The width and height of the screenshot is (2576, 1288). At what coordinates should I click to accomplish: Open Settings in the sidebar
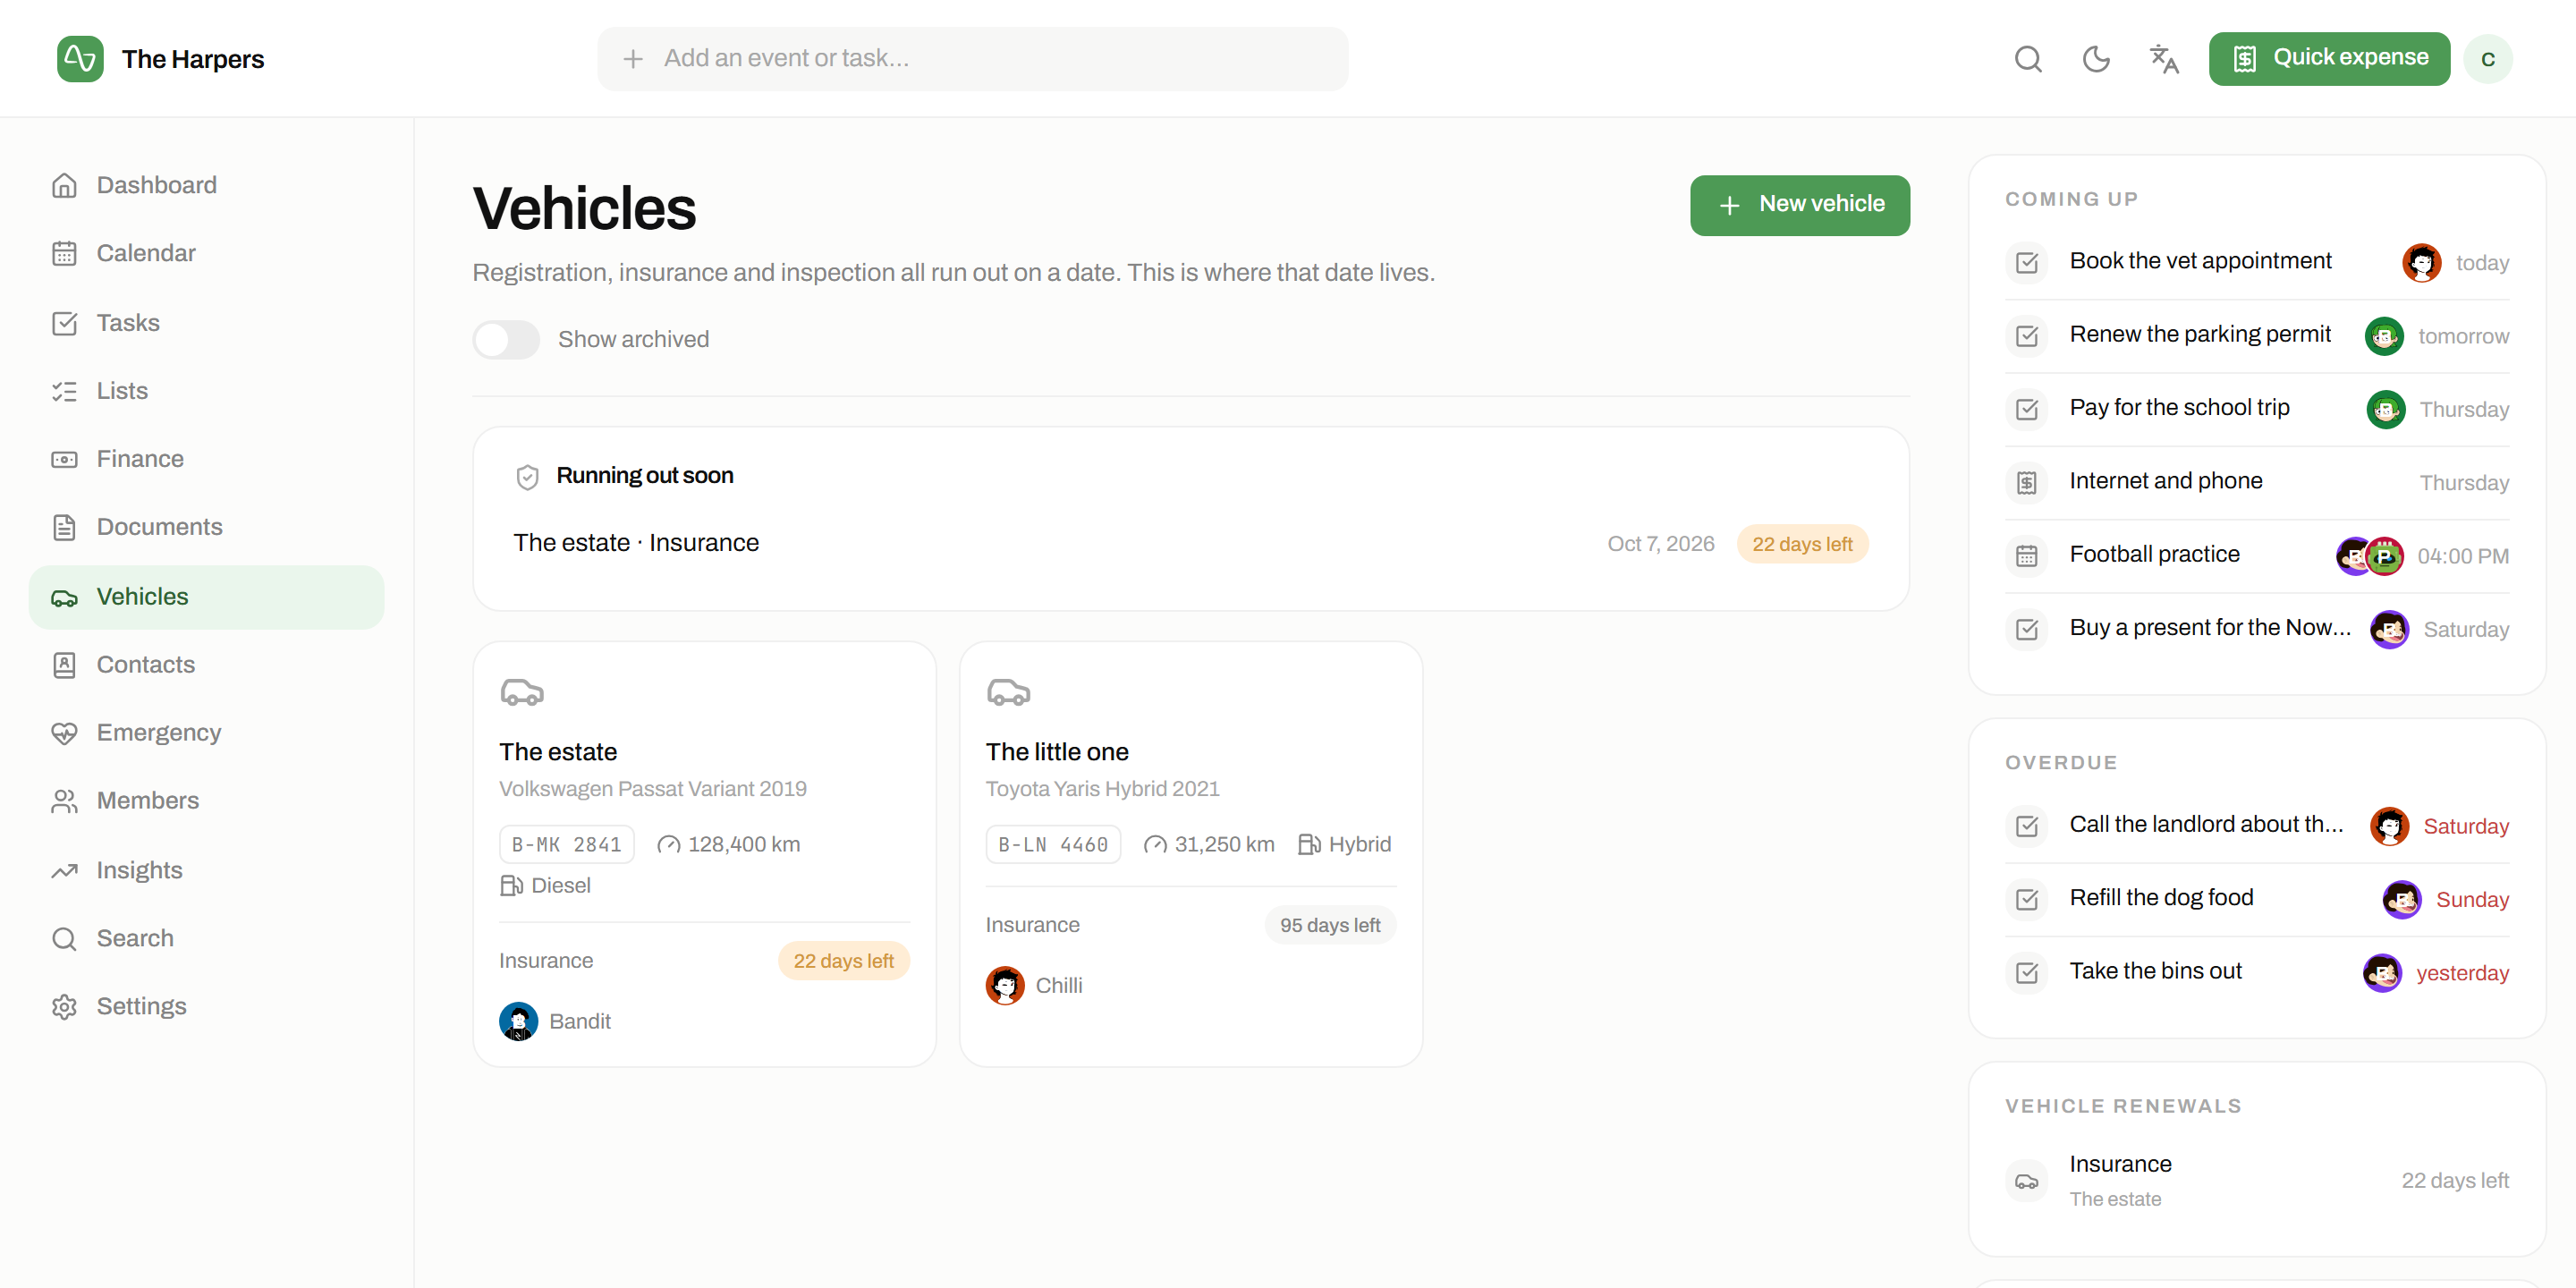206,1006
